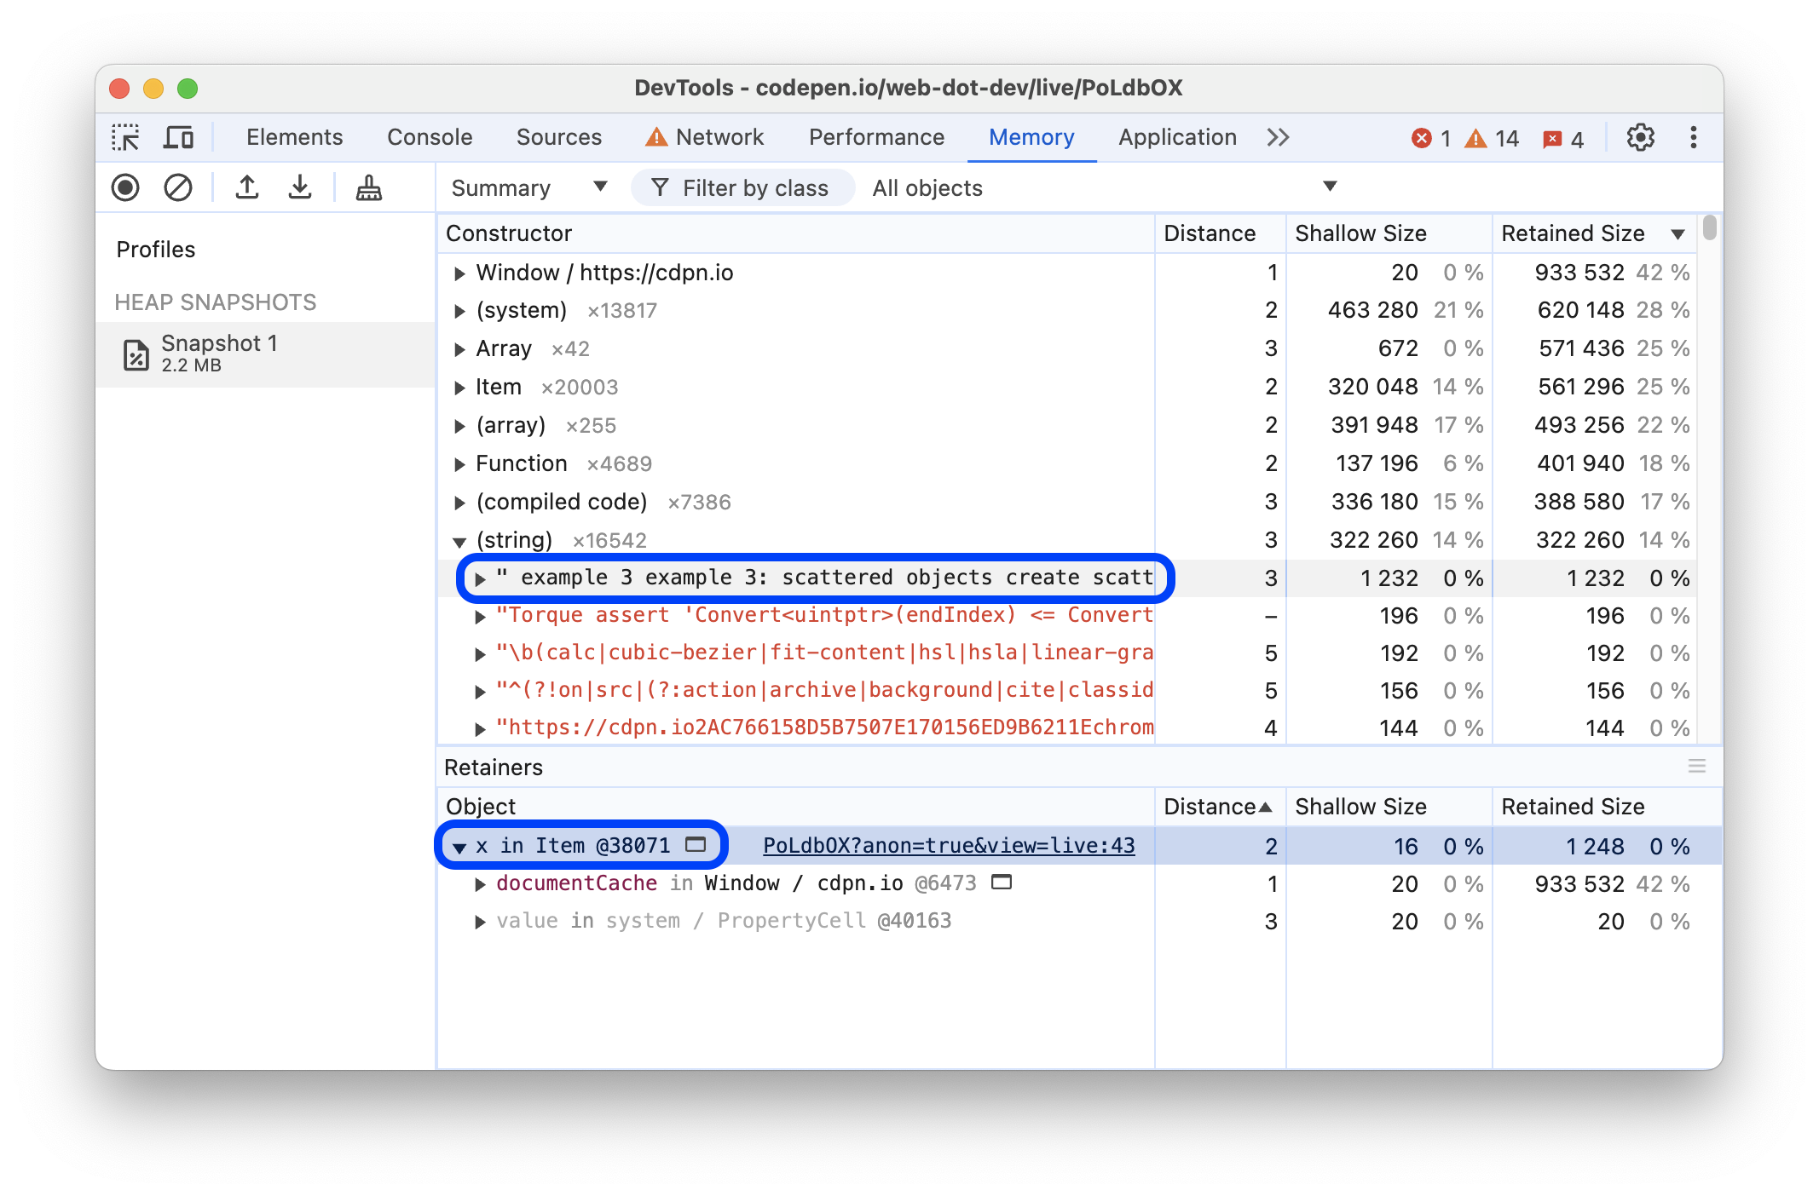Viewport: 1819px width, 1196px height.
Task: Click the PoLdb0X?anon=true&view=live:43 link
Action: coord(948,845)
